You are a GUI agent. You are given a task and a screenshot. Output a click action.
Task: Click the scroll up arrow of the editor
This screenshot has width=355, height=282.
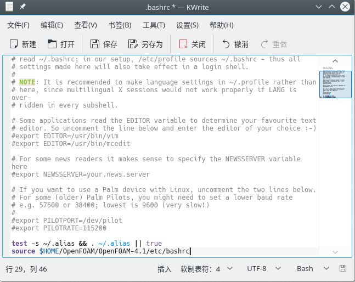[335, 61]
